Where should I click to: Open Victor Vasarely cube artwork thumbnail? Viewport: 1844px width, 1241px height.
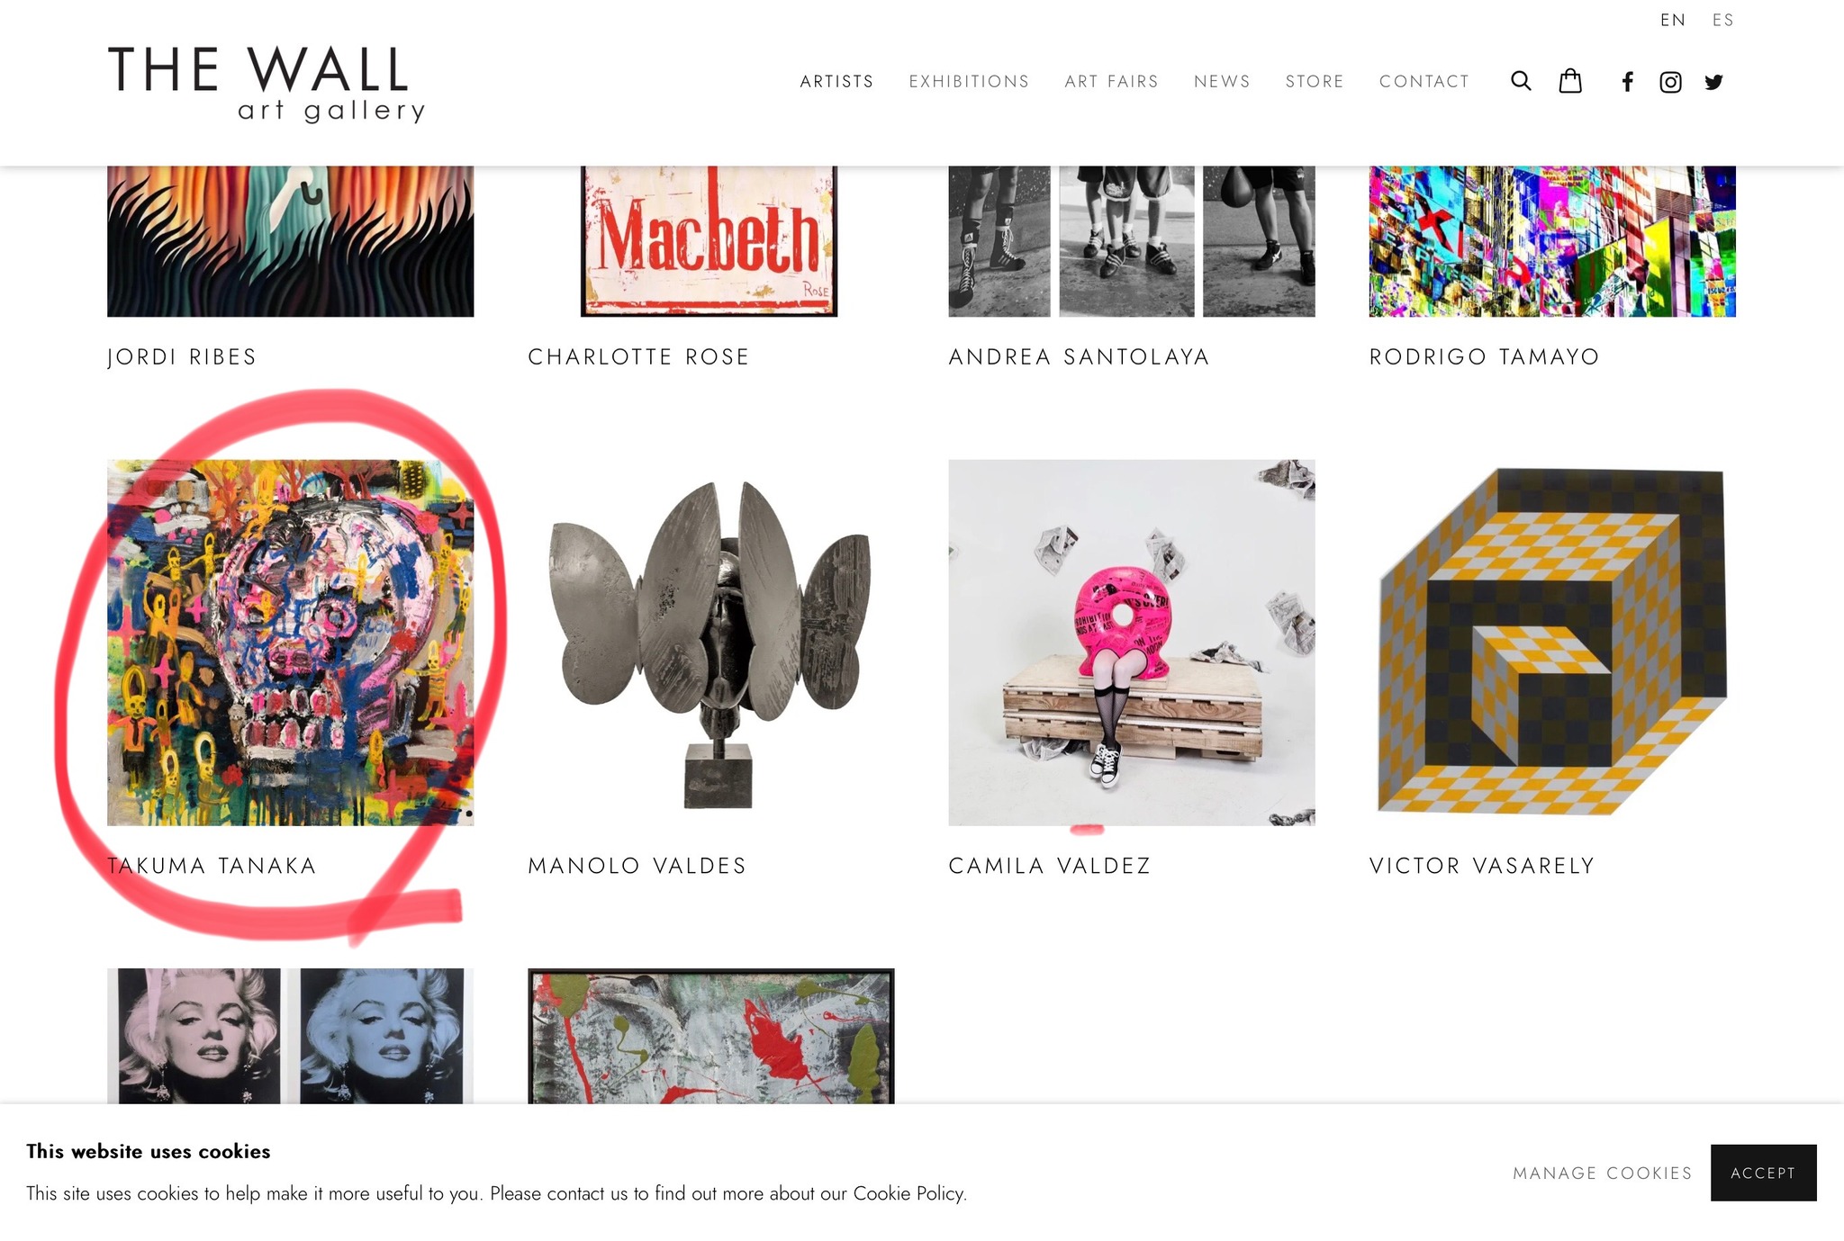1552,643
